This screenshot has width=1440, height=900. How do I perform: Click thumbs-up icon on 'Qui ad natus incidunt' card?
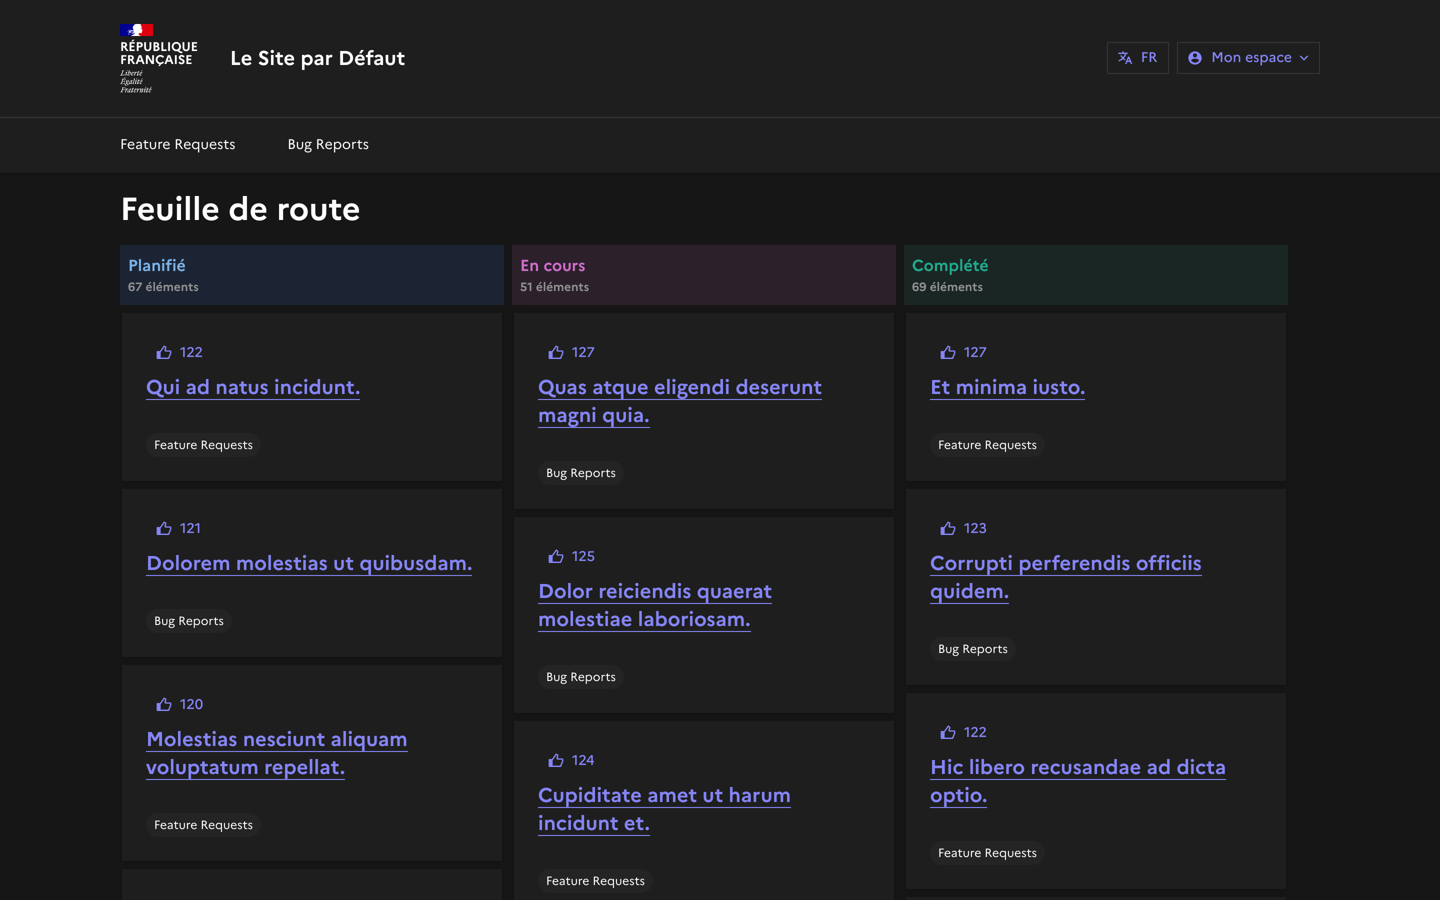(163, 352)
